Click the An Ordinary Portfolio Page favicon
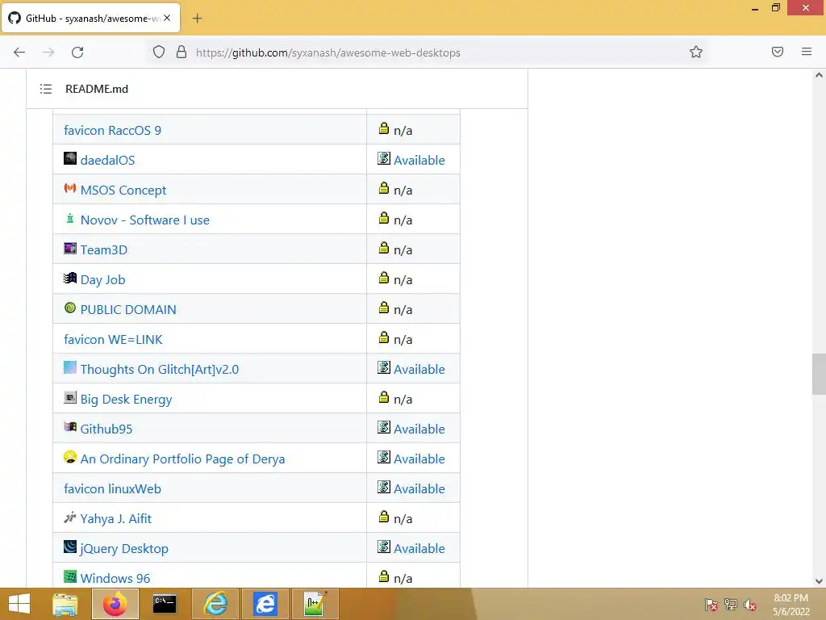Image resolution: width=826 pixels, height=620 pixels. pos(70,457)
